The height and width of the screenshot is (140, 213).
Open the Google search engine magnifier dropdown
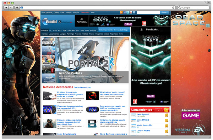coord(180,7)
